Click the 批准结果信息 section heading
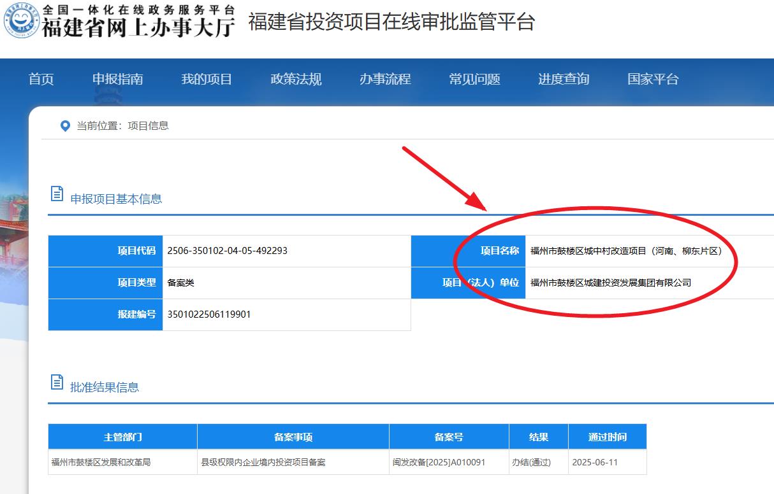 [105, 387]
